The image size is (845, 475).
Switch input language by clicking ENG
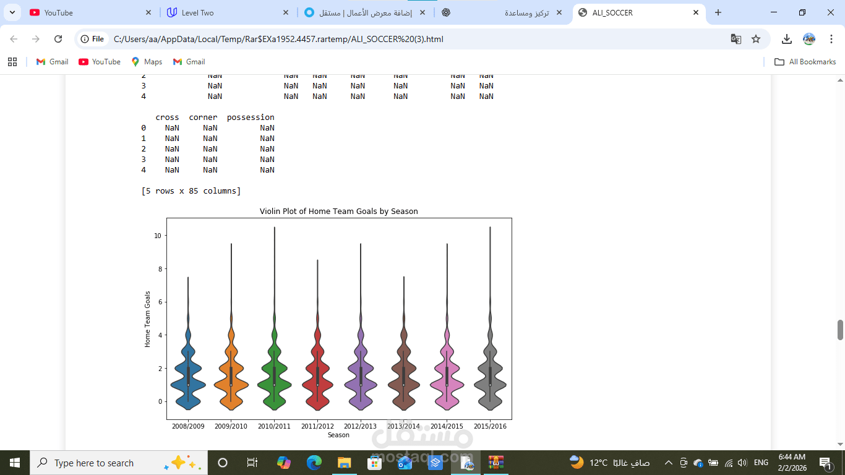pyautogui.click(x=760, y=462)
